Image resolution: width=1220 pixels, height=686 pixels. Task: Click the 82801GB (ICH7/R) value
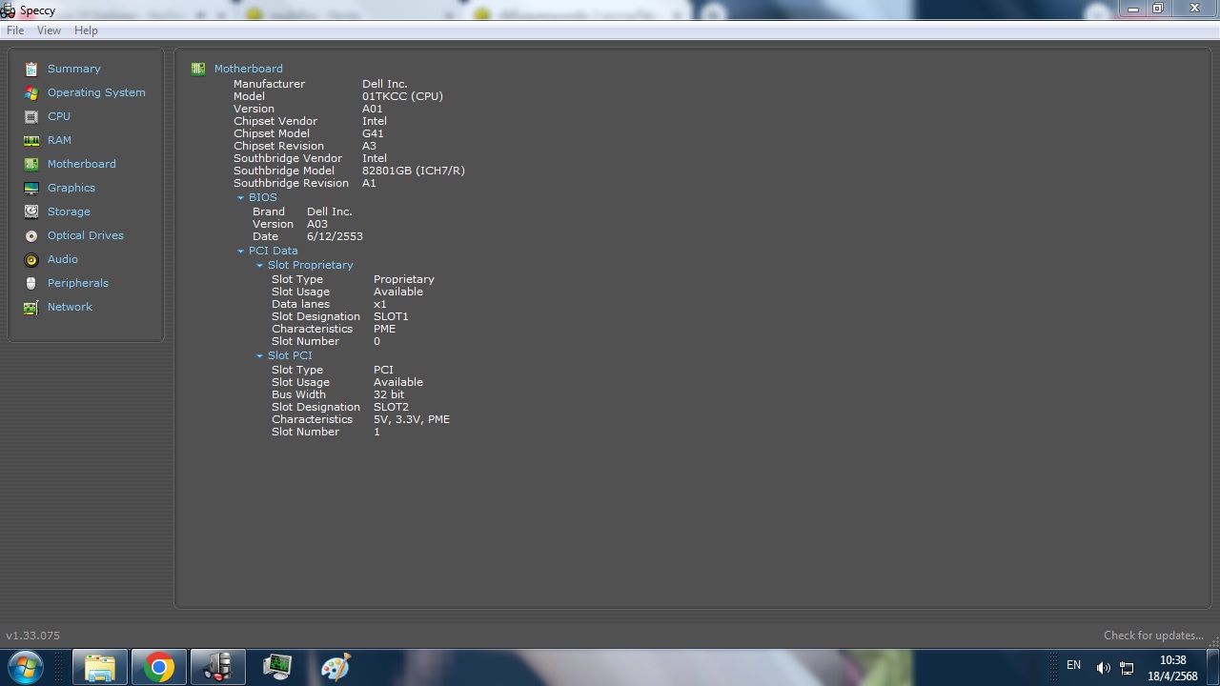414,171
